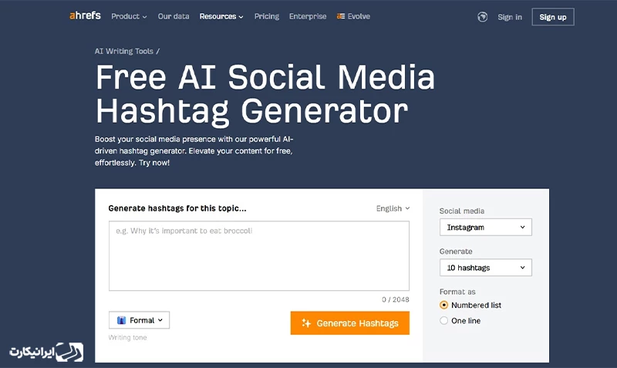Viewport: 617px width, 368px height.
Task: Click the Sign up button
Action: pyautogui.click(x=552, y=17)
